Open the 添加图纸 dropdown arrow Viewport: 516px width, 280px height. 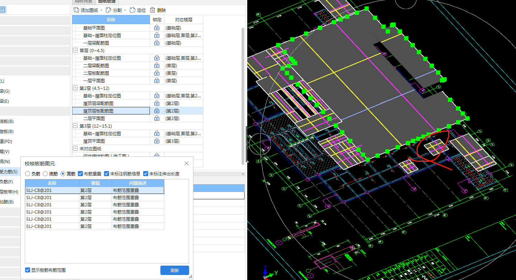[x=102, y=10]
